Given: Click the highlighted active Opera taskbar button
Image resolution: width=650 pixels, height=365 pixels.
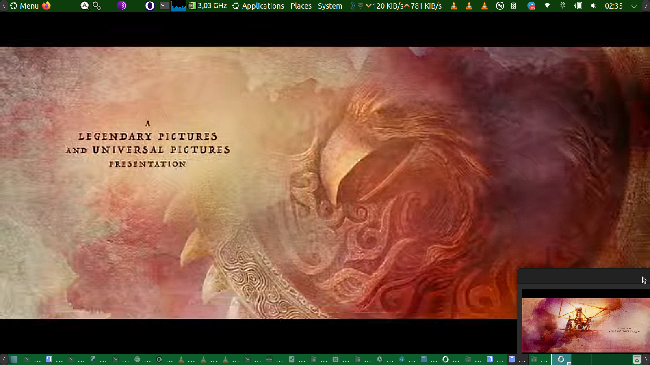Looking at the screenshot, I should pos(561,359).
